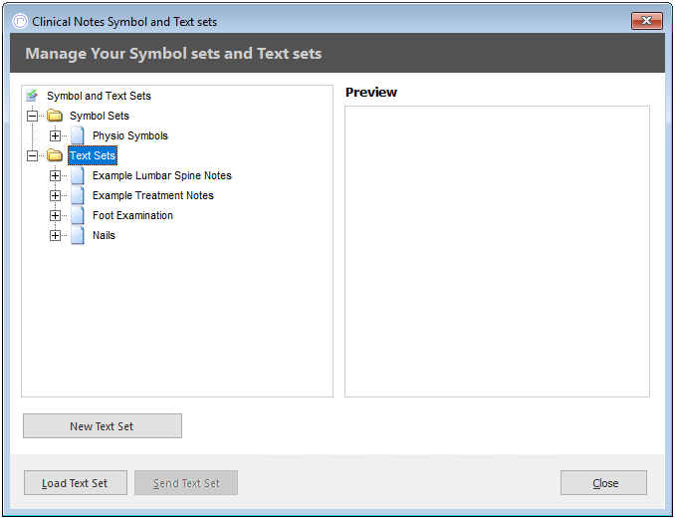Expand Example Treatment Notes

pos(55,195)
